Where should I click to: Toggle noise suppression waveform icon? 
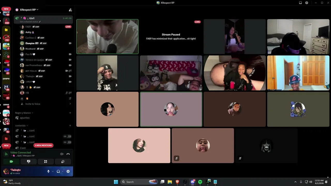62,154
